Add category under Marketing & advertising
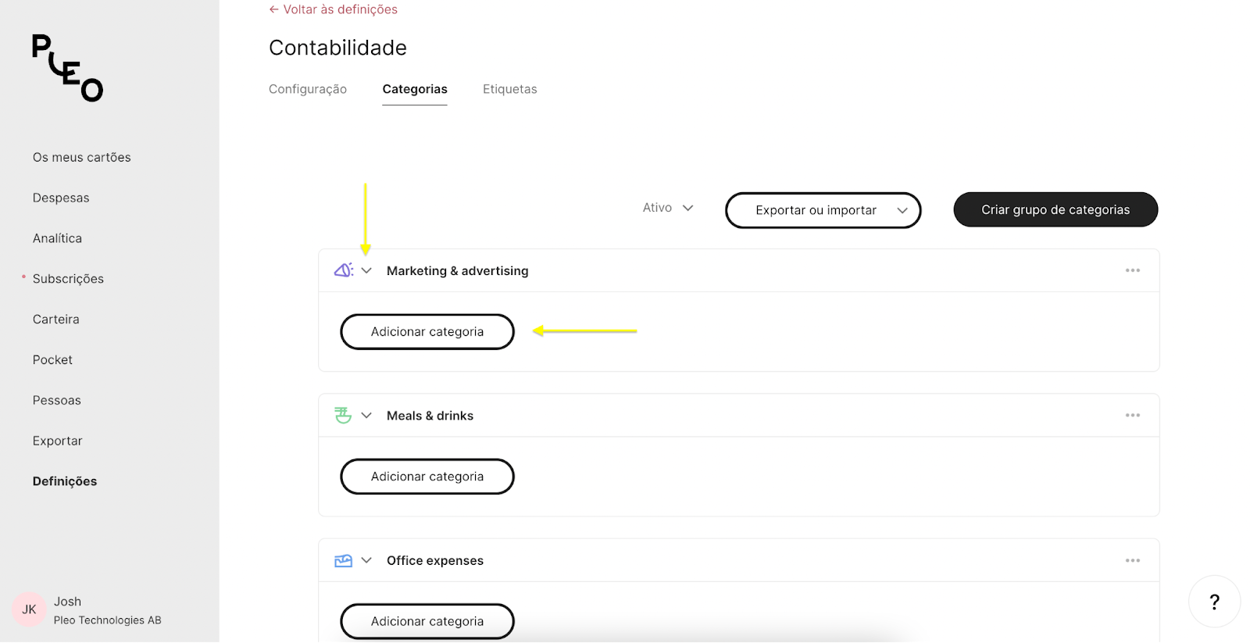This screenshot has height=643, width=1250. pos(427,332)
